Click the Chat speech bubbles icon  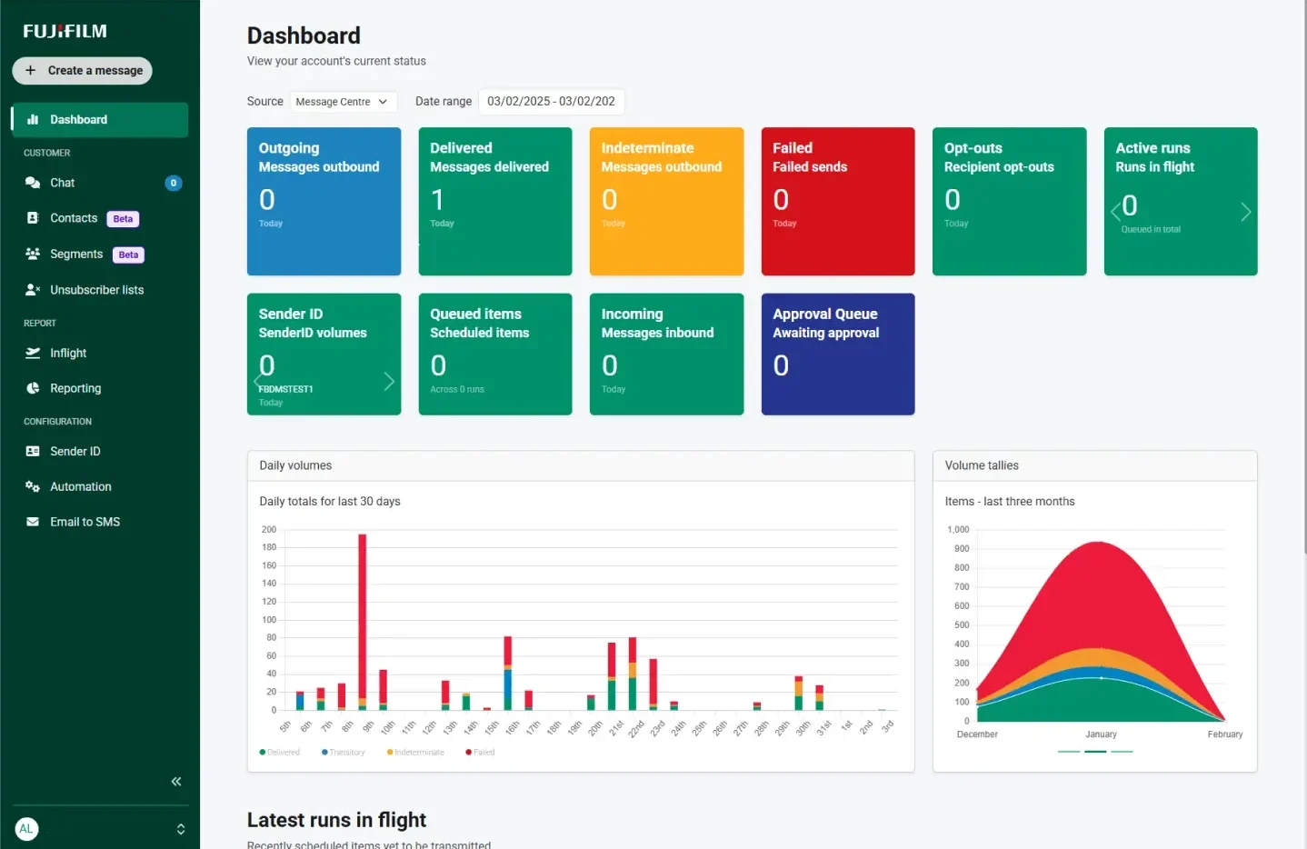click(x=33, y=183)
